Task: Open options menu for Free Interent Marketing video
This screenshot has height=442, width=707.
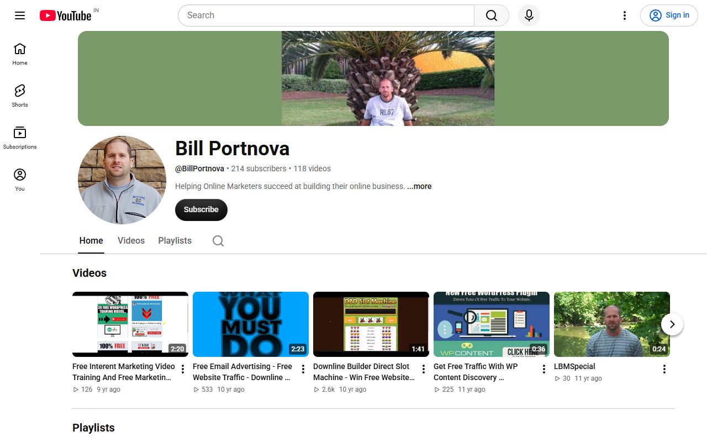Action: click(183, 369)
